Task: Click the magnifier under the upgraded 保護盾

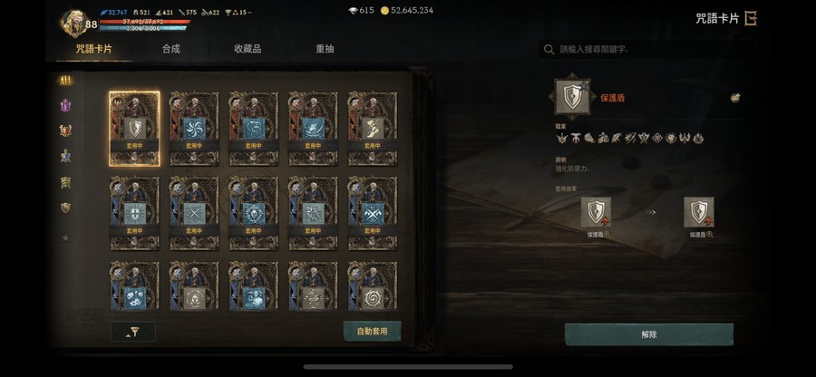Action: click(710, 235)
